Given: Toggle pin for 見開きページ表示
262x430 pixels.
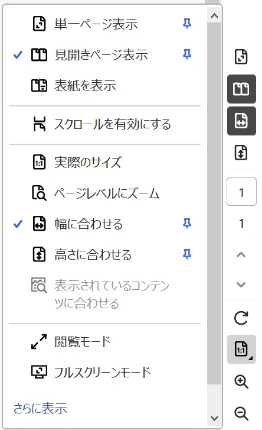Looking at the screenshot, I should (187, 54).
